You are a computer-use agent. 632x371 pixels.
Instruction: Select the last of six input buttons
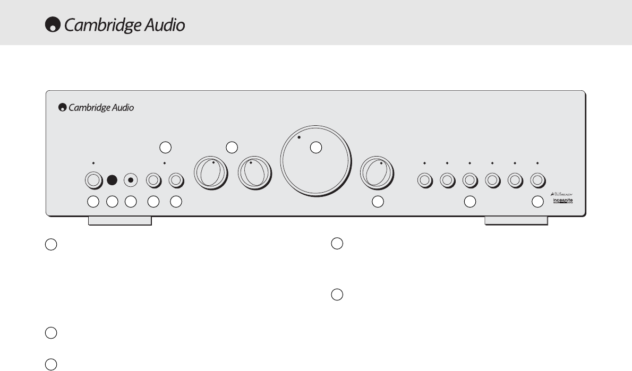537,180
